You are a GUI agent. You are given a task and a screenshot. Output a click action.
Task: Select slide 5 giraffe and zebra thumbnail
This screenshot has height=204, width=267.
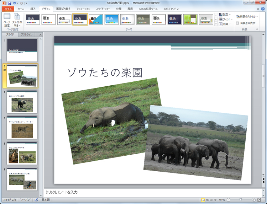(x=22, y=153)
